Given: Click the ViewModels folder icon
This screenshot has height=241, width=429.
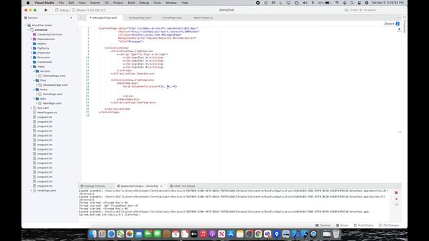Looking at the screenshot, I should click(x=34, y=62).
